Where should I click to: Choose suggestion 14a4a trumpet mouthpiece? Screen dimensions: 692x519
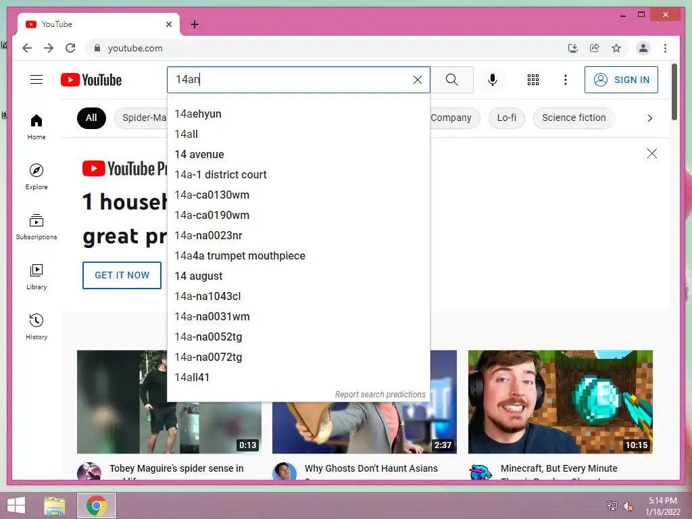pyautogui.click(x=298, y=256)
